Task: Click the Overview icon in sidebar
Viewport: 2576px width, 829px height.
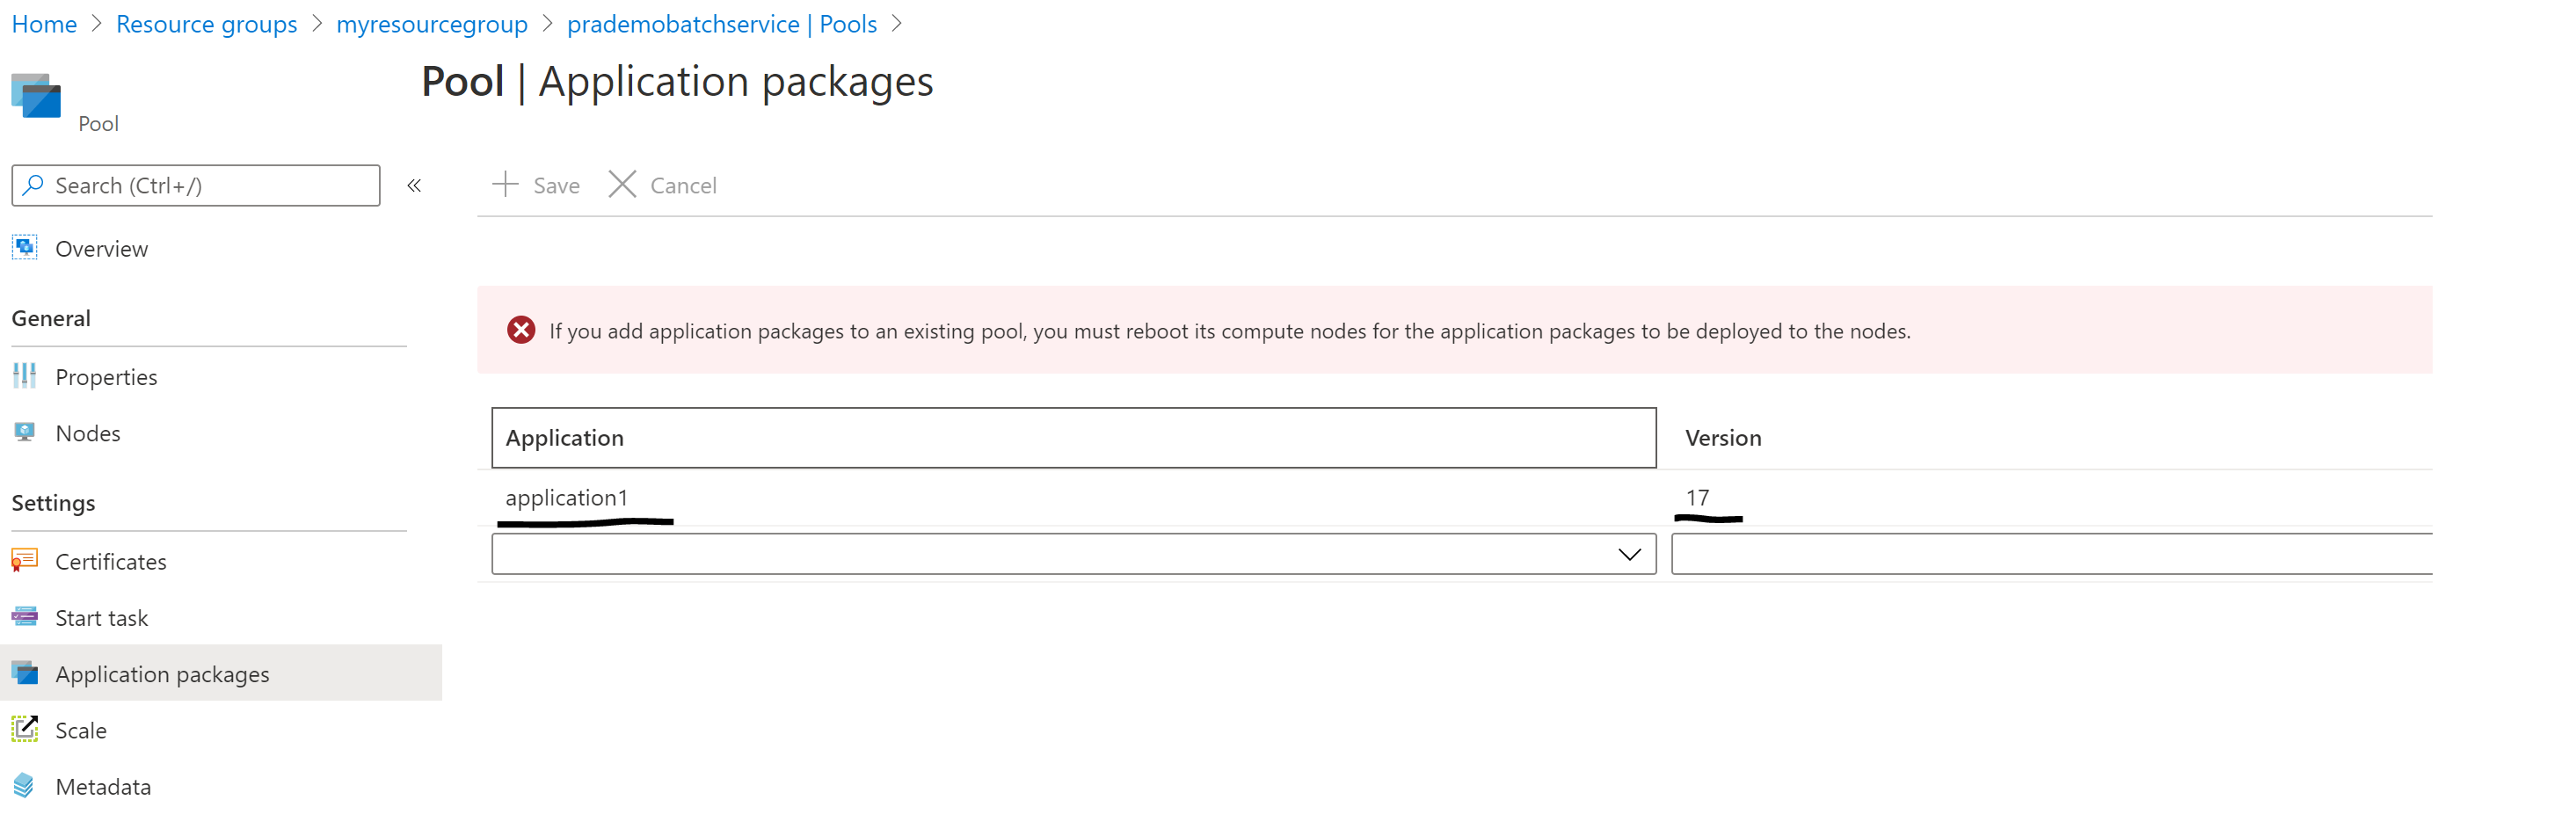Action: point(25,247)
